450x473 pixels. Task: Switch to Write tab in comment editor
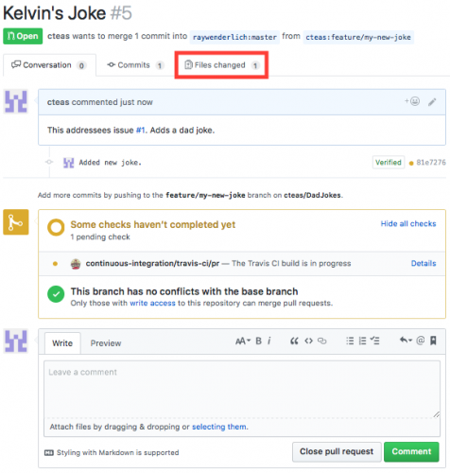click(62, 343)
